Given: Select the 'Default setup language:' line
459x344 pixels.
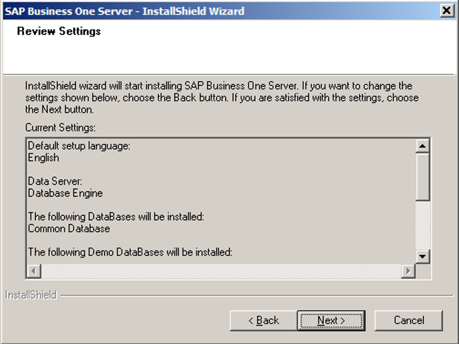Looking at the screenshot, I should (79, 145).
